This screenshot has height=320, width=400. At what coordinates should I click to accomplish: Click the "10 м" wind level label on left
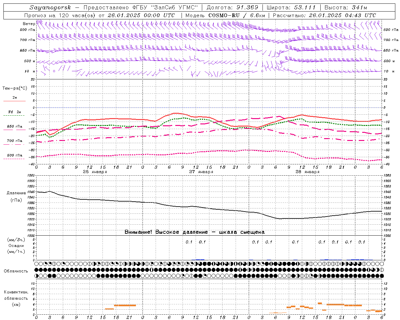(x=30, y=71)
